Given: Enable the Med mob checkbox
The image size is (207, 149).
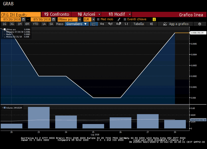Looking at the screenshot, I should click(98, 19).
